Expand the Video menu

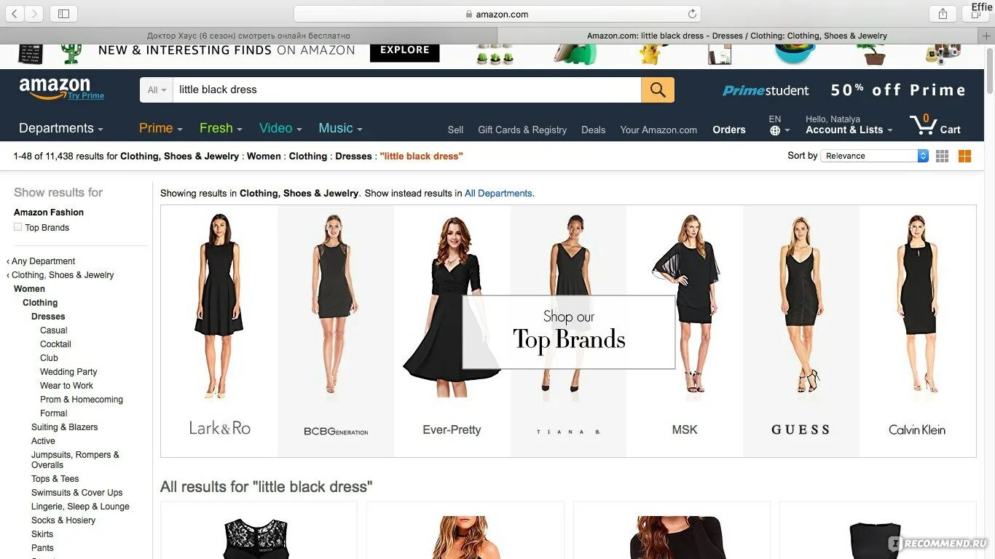click(x=280, y=128)
